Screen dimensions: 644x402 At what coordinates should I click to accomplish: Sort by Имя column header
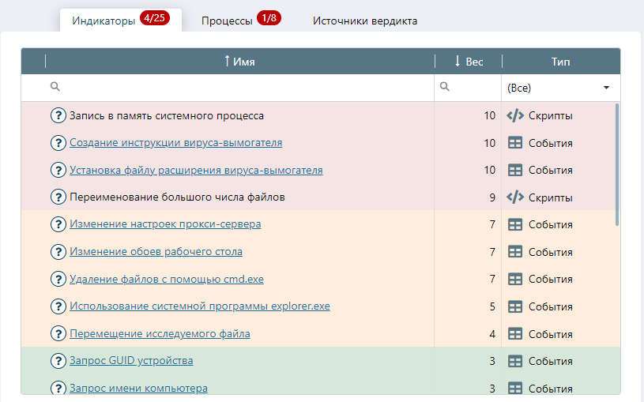tap(240, 62)
